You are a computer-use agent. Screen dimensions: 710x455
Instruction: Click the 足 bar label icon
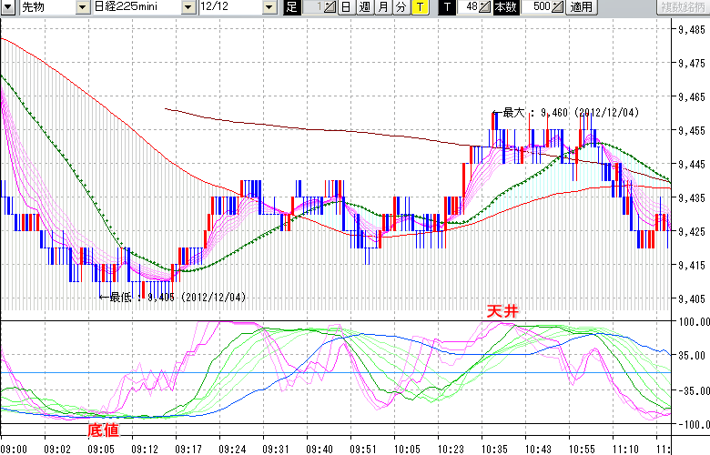click(291, 7)
